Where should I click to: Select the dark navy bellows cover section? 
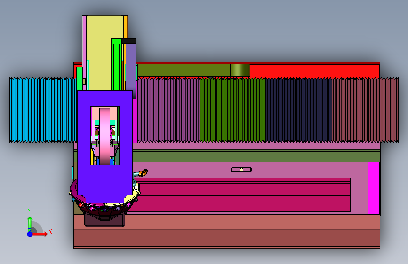[x=299, y=110]
